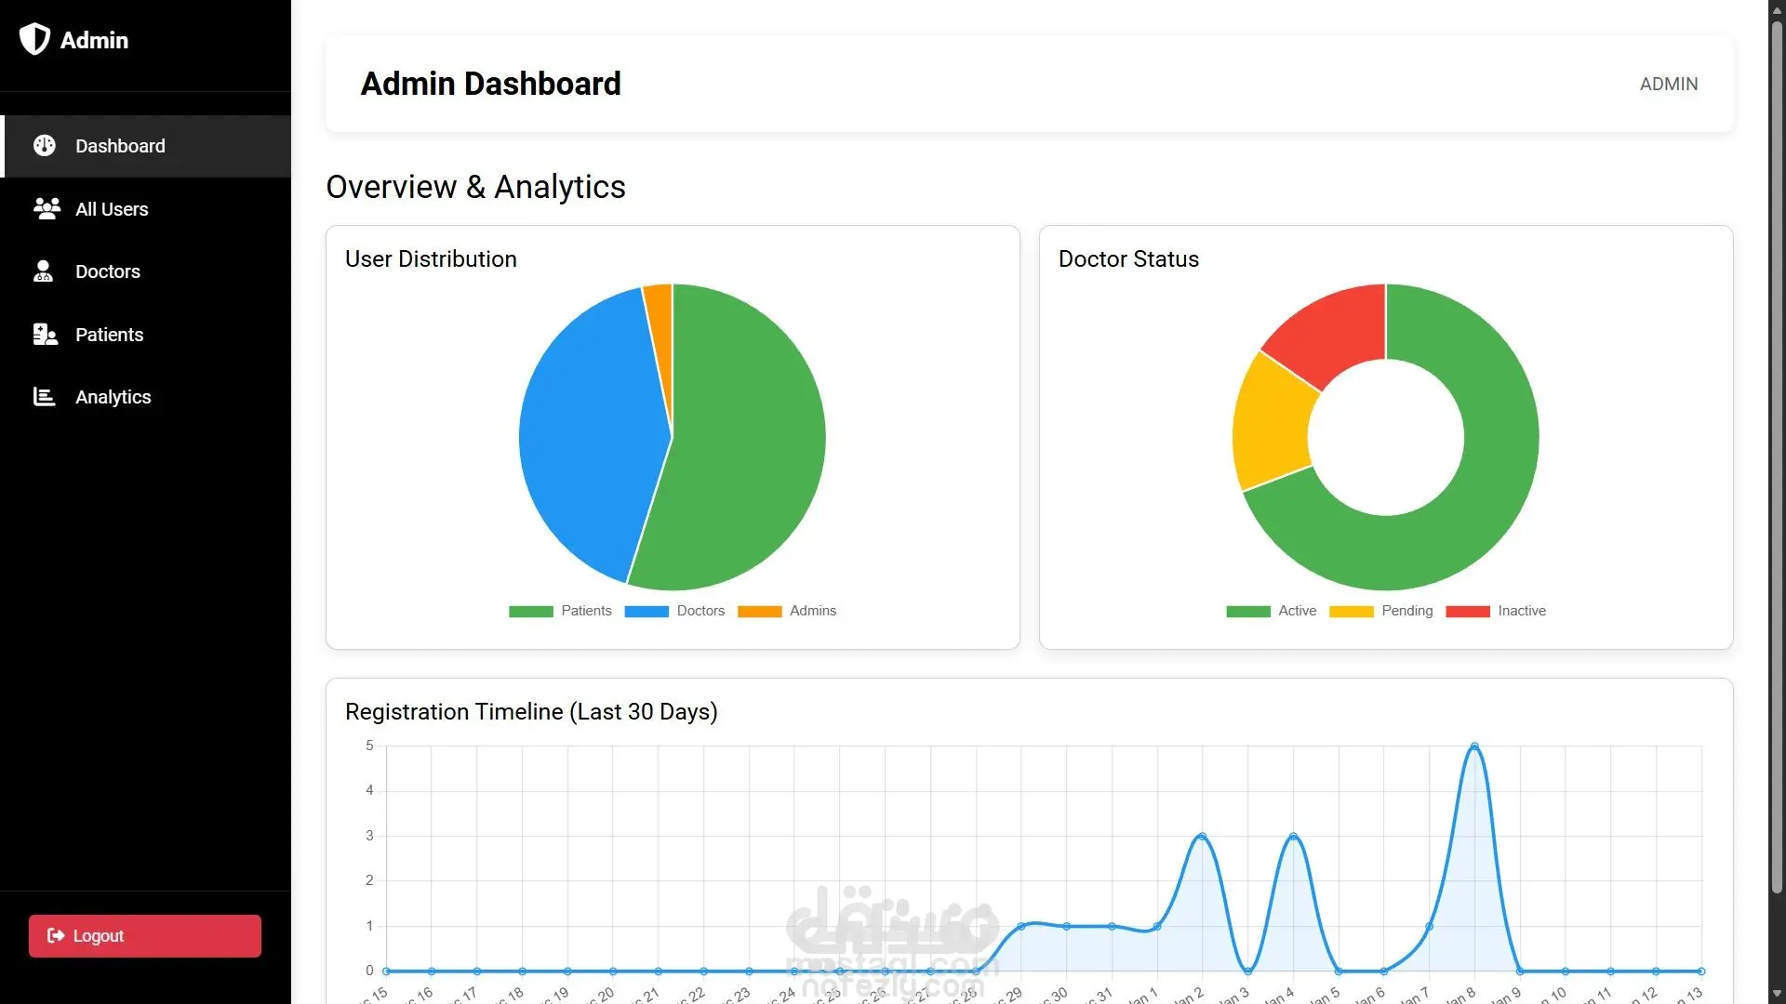Click the scrollbar up arrow

click(x=1777, y=9)
